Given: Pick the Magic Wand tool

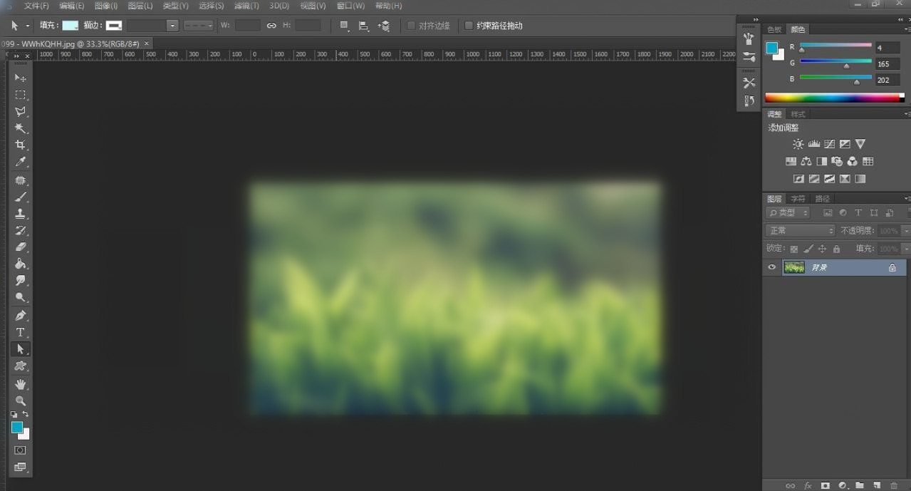Looking at the screenshot, I should point(20,128).
